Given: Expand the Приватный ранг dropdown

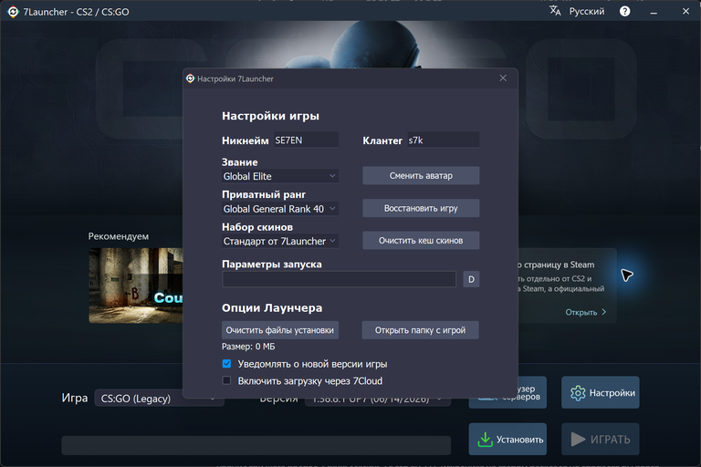Looking at the screenshot, I should [x=280, y=209].
